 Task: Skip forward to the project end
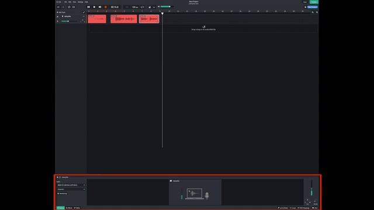(100, 7)
